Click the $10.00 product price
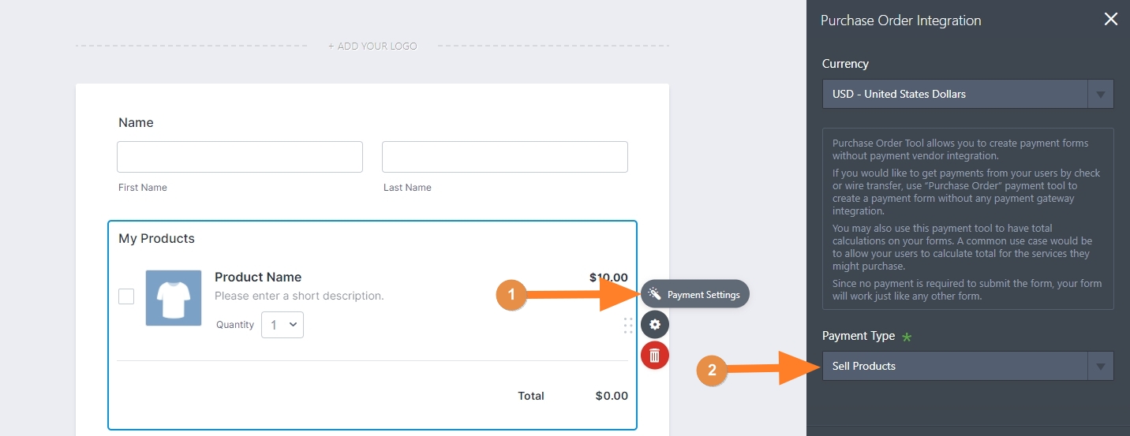This screenshot has width=1130, height=436. [608, 277]
